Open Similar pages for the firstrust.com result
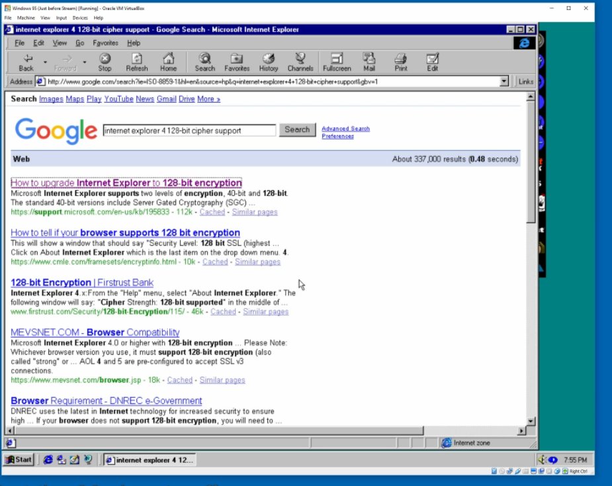Screen dimensions: 612x486 tap(265, 311)
